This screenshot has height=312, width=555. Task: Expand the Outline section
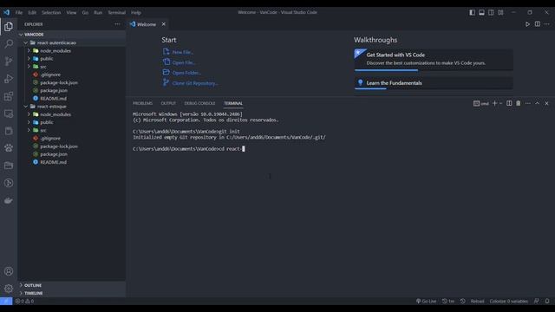coord(72,285)
